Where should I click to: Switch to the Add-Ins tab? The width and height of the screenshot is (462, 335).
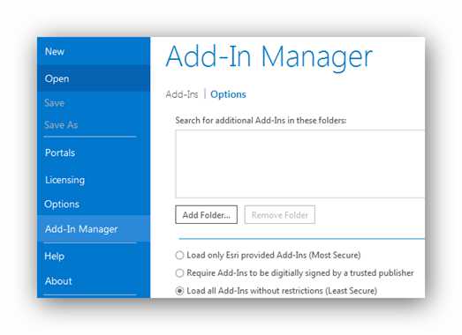[x=181, y=94]
